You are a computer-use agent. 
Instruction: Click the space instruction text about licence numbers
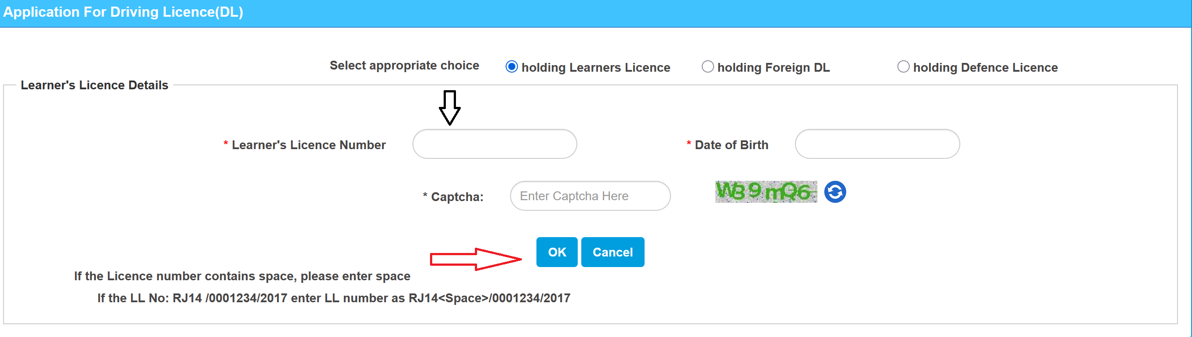pos(241,276)
